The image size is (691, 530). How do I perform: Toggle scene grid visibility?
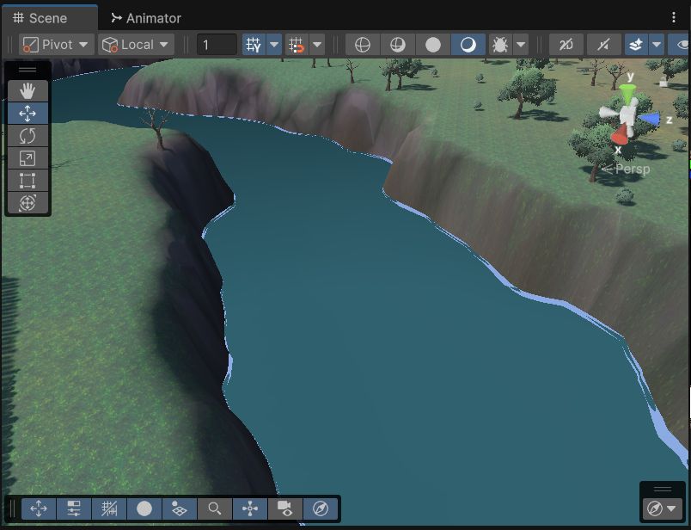(x=253, y=45)
